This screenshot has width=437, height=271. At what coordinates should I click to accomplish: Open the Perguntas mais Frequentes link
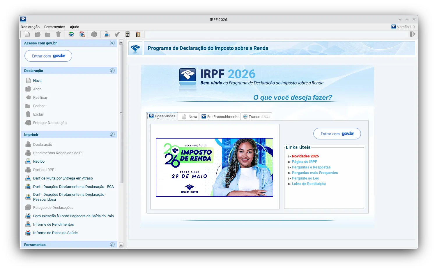[x=315, y=173]
